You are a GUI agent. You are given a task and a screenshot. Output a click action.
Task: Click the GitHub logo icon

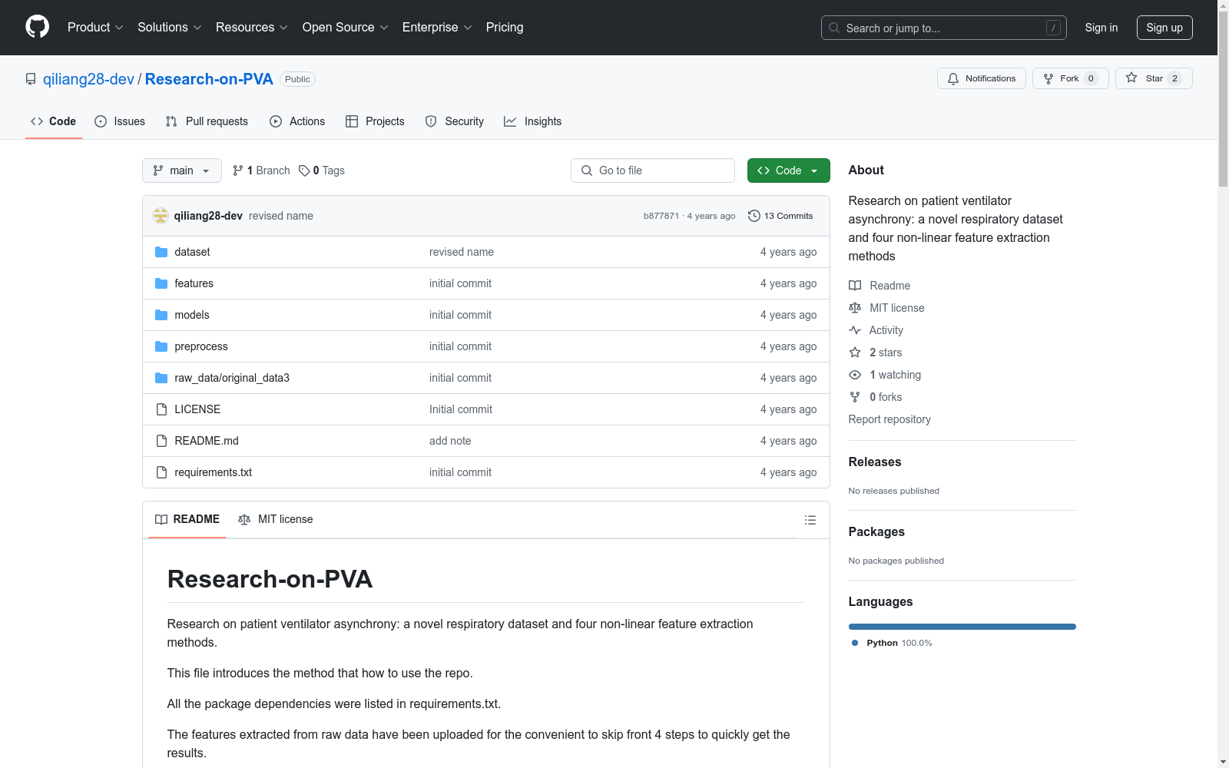click(x=37, y=27)
